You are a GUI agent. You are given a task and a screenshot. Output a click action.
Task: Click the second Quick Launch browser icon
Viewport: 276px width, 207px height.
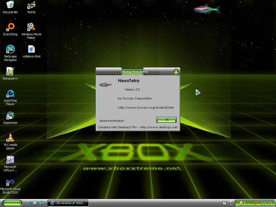pos(35,203)
